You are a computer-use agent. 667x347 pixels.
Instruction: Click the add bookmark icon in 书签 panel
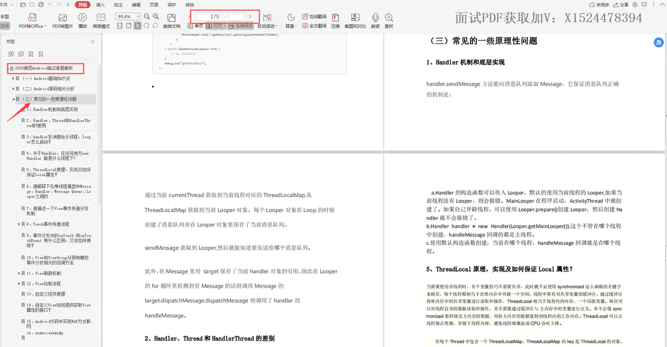click(x=31, y=54)
